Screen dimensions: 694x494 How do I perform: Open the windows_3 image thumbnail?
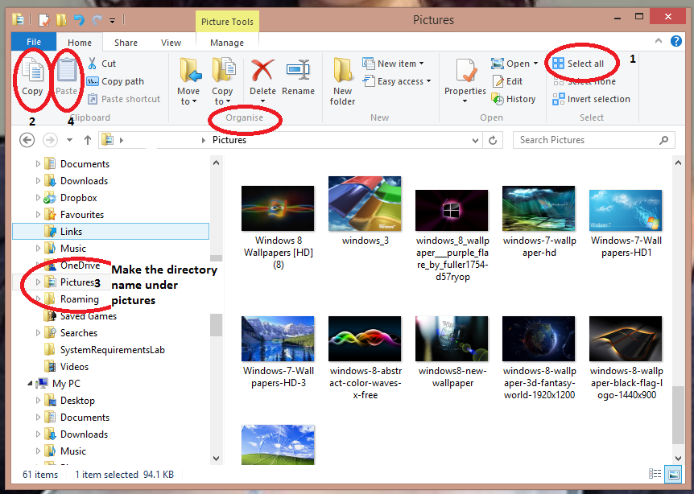[365, 202]
